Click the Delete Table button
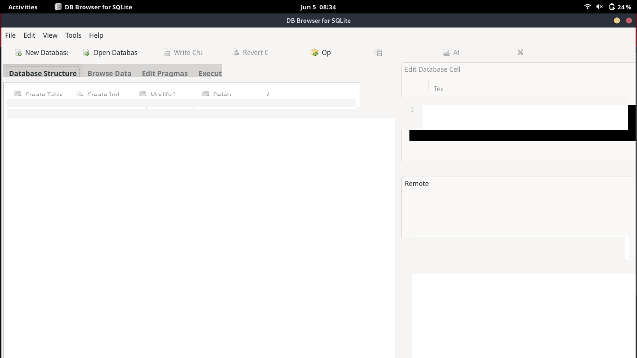Image resolution: width=637 pixels, height=358 pixels. [216, 94]
